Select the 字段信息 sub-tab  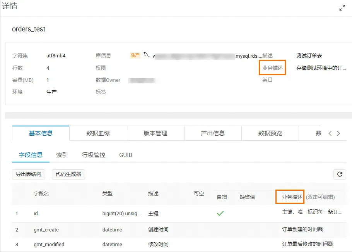click(x=31, y=155)
